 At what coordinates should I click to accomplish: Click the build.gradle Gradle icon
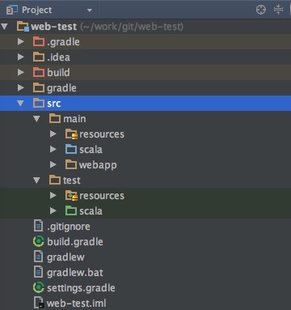coord(39,241)
